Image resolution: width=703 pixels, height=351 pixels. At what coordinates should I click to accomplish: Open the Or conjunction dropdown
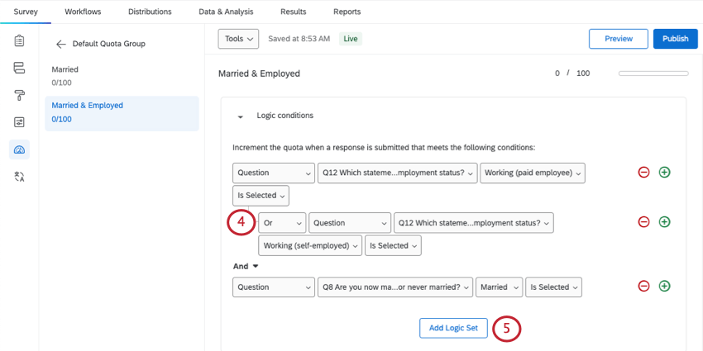point(282,223)
